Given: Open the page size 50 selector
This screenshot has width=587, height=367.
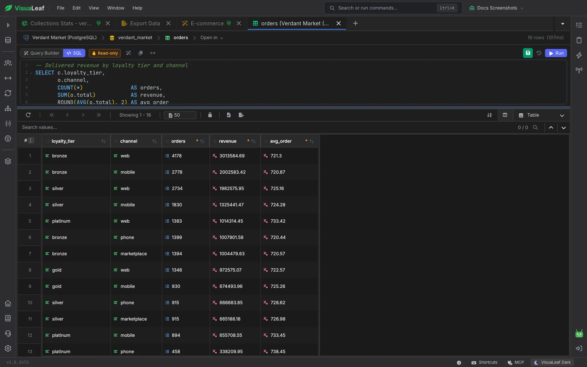Looking at the screenshot, I should [180, 115].
